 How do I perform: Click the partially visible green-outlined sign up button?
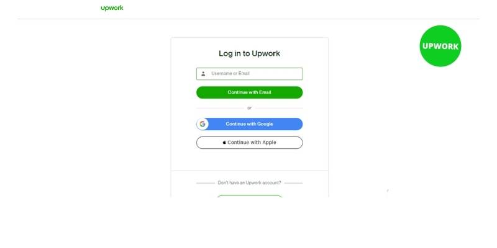click(x=250, y=197)
